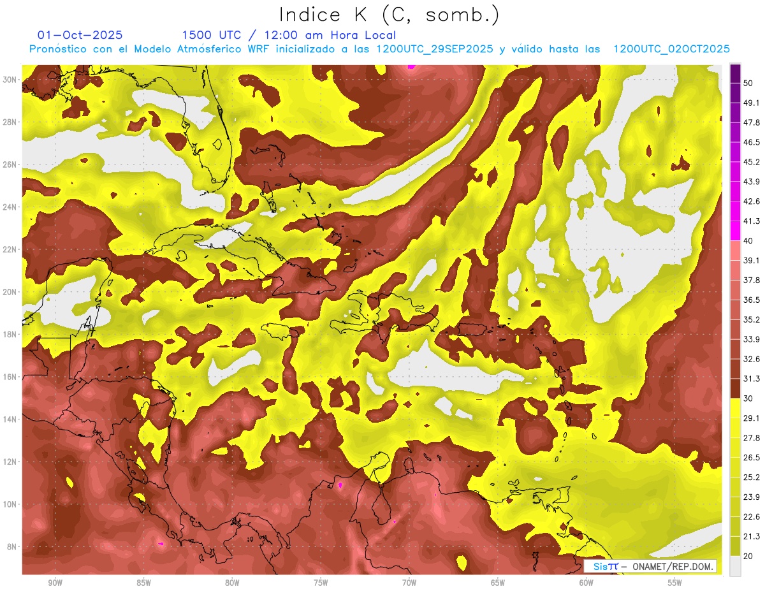765x591 pixels.
Task: Pick the bright magenta swatch between 40 and 41.3
Action: click(735, 231)
